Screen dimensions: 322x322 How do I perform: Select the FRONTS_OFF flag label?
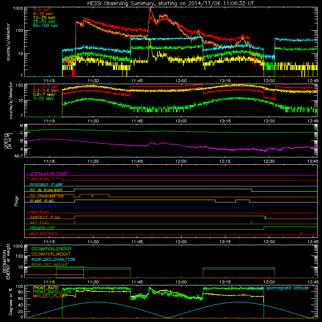[x=43, y=228]
